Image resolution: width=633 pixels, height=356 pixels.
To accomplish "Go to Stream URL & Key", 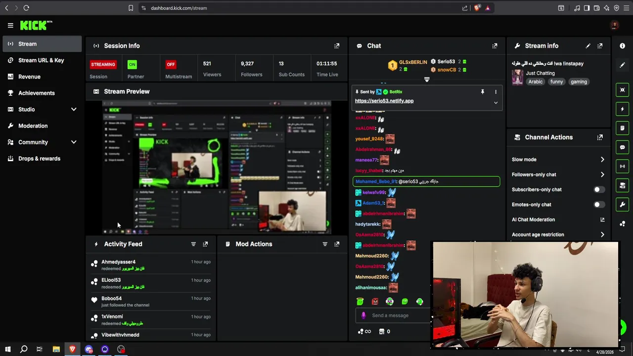I will pos(42,60).
